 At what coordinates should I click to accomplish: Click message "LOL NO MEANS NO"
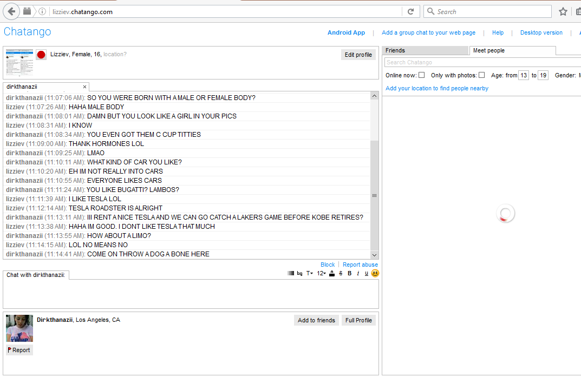click(x=98, y=245)
